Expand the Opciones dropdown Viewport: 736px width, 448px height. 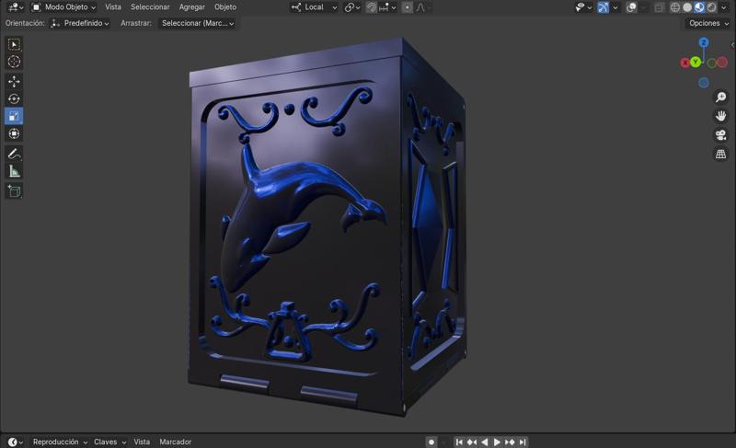tap(708, 23)
